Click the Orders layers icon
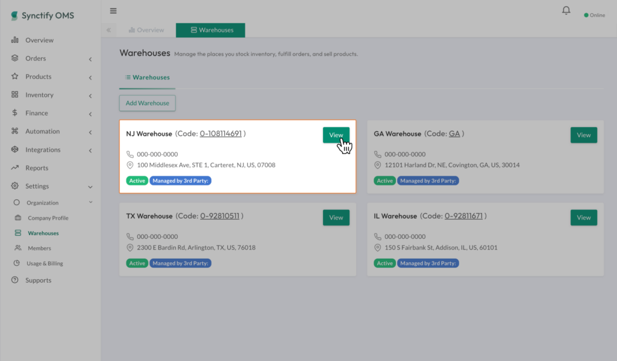The width and height of the screenshot is (617, 361). [x=15, y=58]
